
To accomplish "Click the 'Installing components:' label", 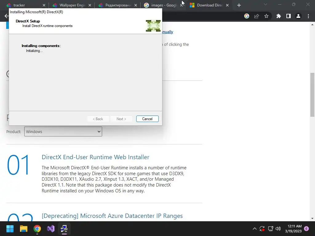I will pyautogui.click(x=41, y=46).
